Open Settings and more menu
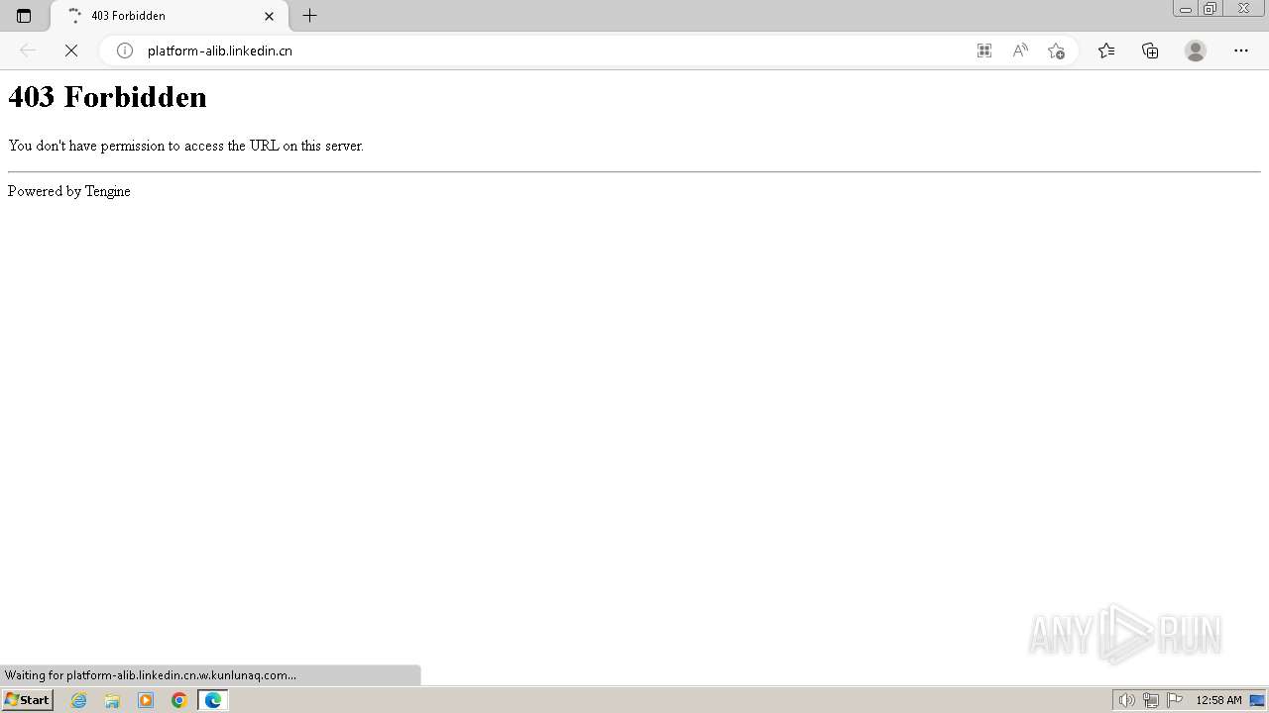 coord(1241,51)
